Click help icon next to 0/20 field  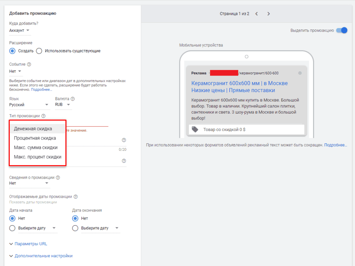[124, 140]
